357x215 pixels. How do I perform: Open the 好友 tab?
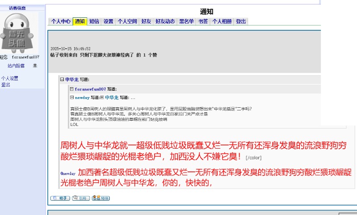146,21
